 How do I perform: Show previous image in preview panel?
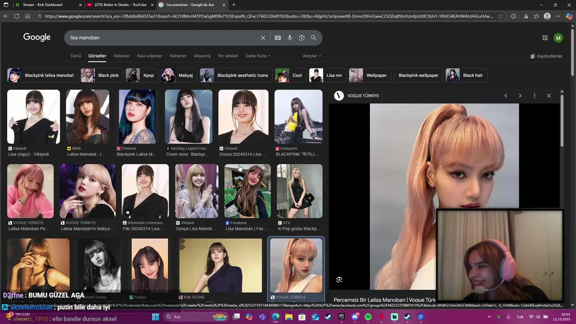tap(506, 96)
